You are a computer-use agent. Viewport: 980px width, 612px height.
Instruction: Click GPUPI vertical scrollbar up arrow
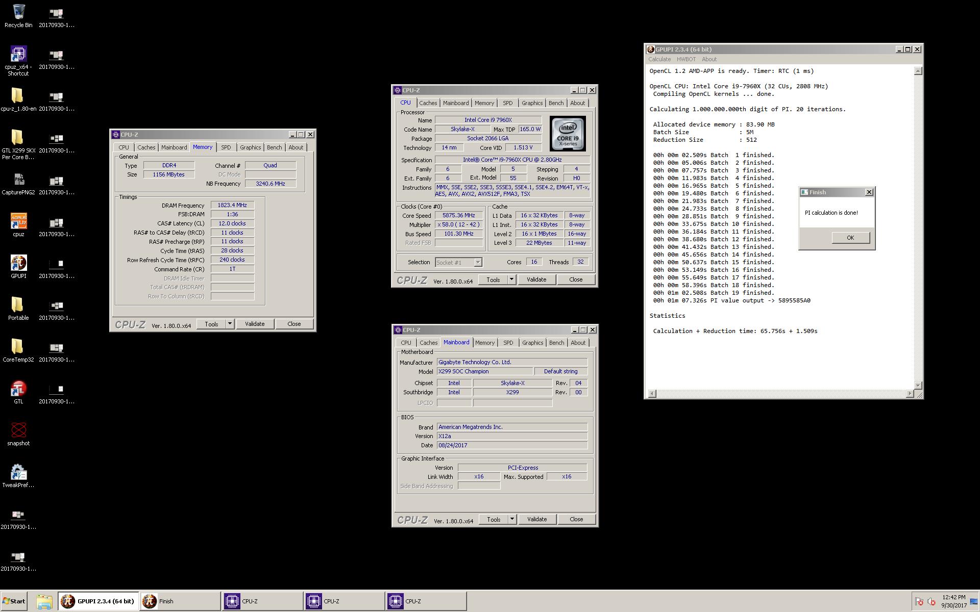tap(918, 71)
